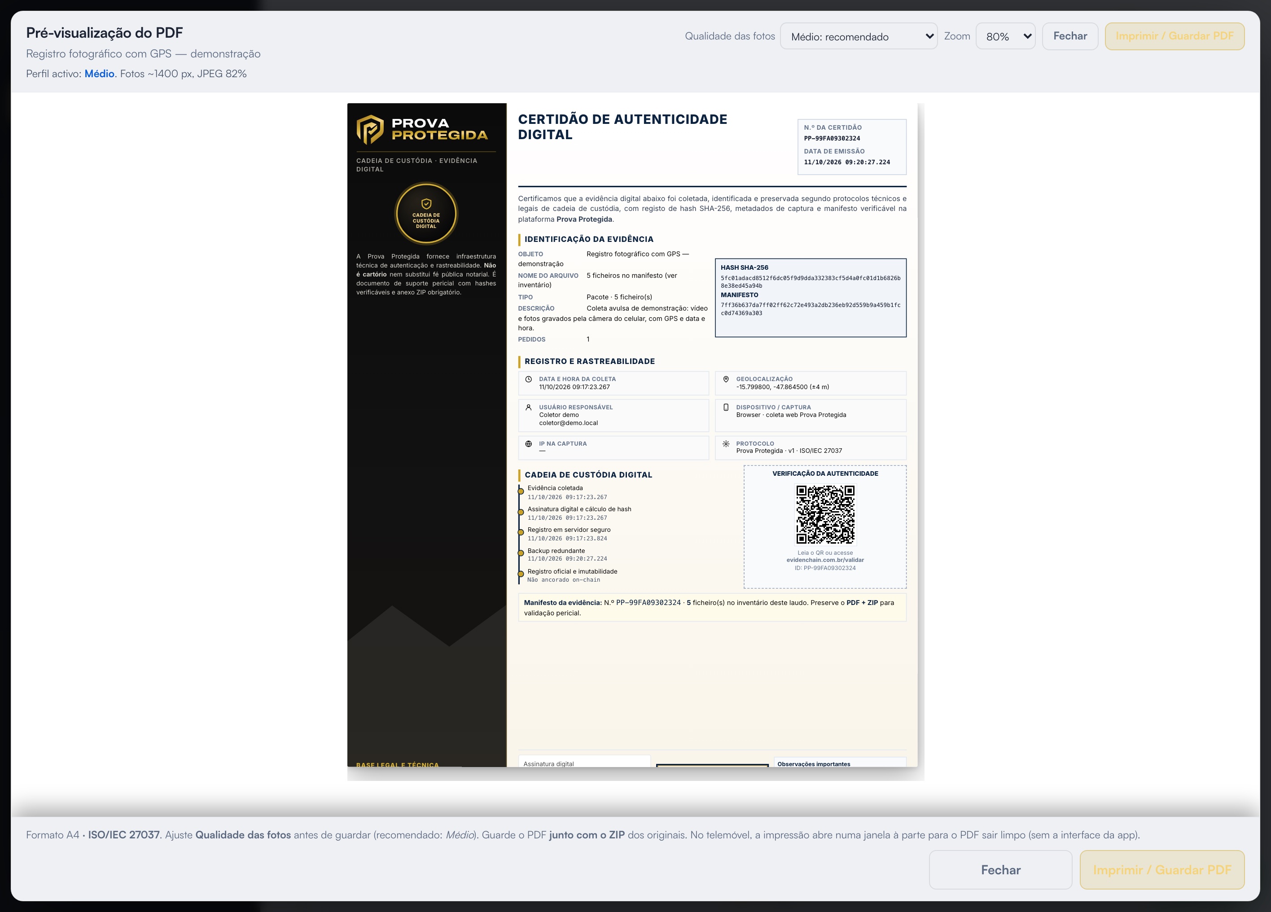Click the Assinatura digital e cálculo de hash entry
The height and width of the screenshot is (912, 1271).
(x=579, y=509)
